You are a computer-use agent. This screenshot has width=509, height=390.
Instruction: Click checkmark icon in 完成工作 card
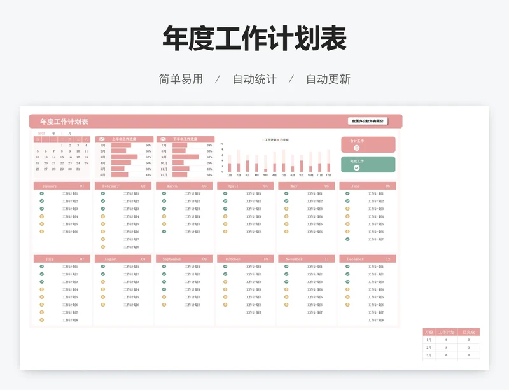pos(356,167)
